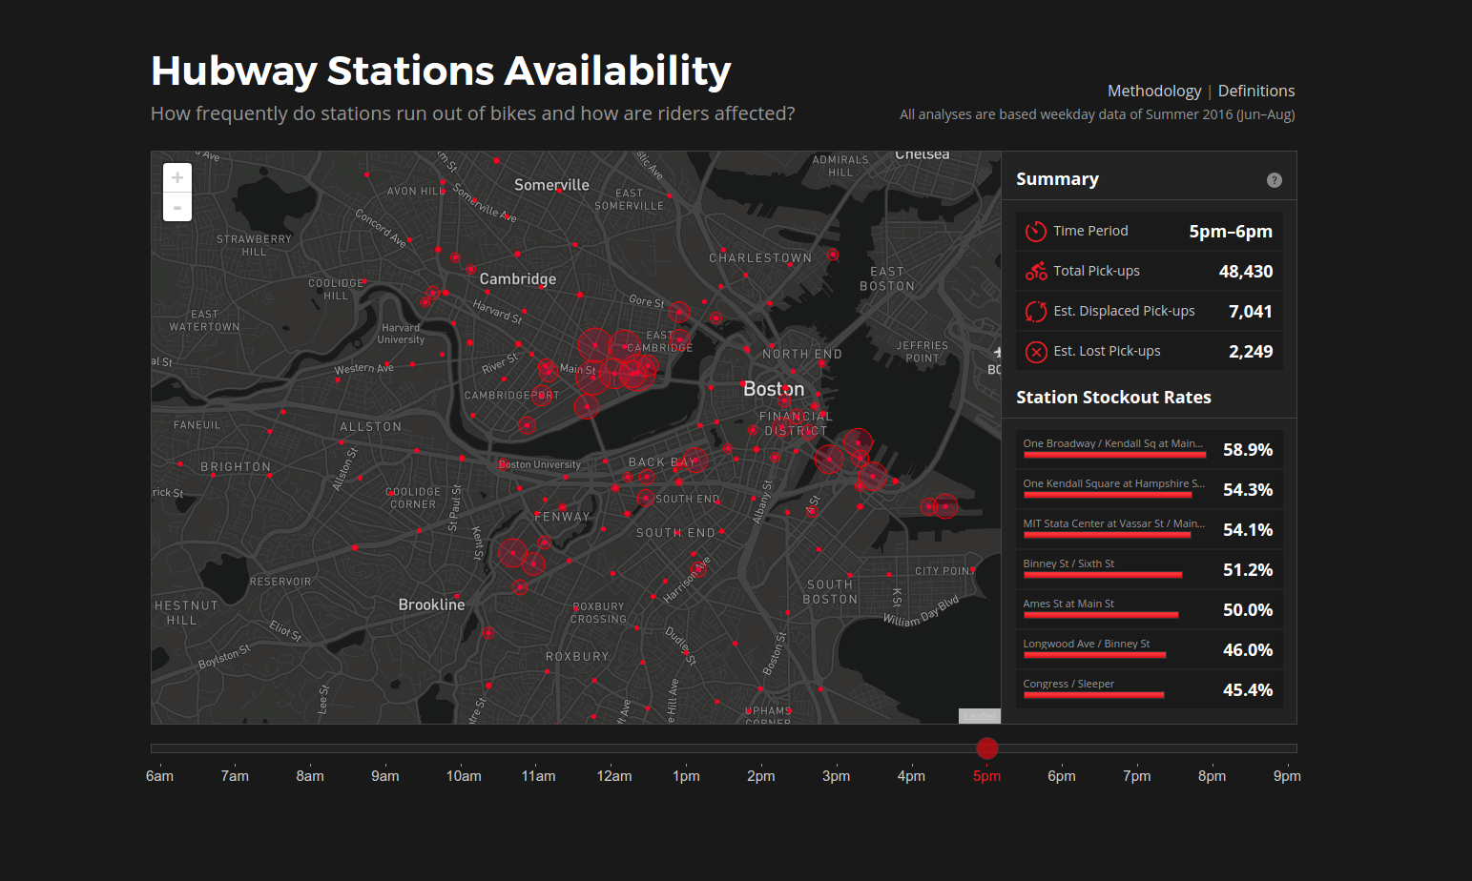Click the red time slider handle
The height and width of the screenshot is (881, 1472).
pyautogui.click(x=987, y=748)
